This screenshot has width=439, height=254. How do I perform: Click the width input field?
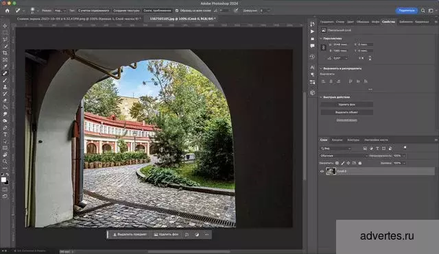tap(341, 45)
